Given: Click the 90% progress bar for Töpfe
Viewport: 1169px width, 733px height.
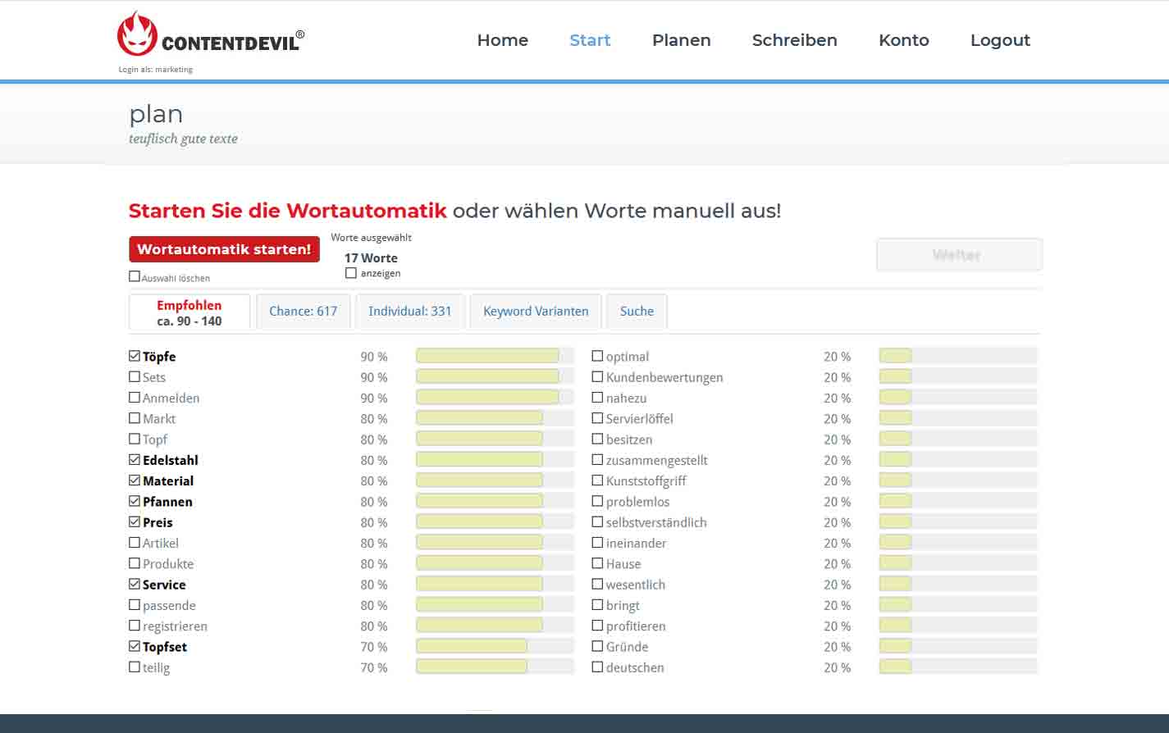Looking at the screenshot, I should (x=495, y=356).
